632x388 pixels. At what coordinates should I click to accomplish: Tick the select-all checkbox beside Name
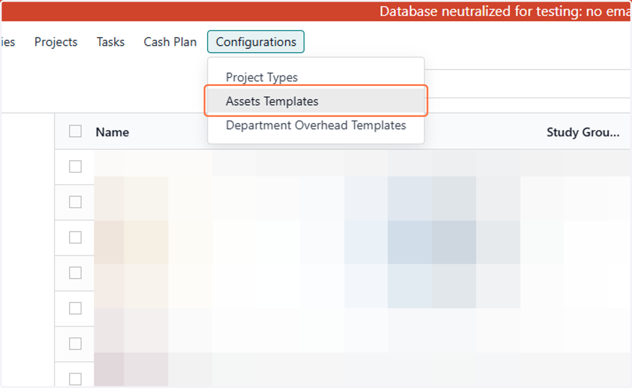pos(75,131)
